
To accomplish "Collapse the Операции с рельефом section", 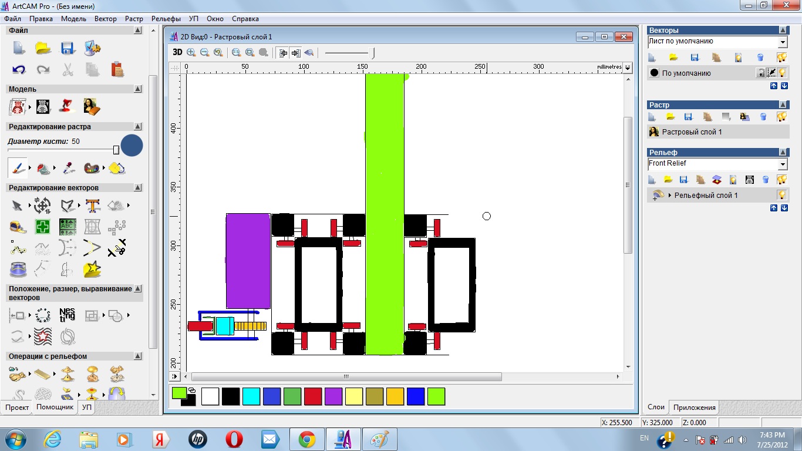I will pos(138,356).
